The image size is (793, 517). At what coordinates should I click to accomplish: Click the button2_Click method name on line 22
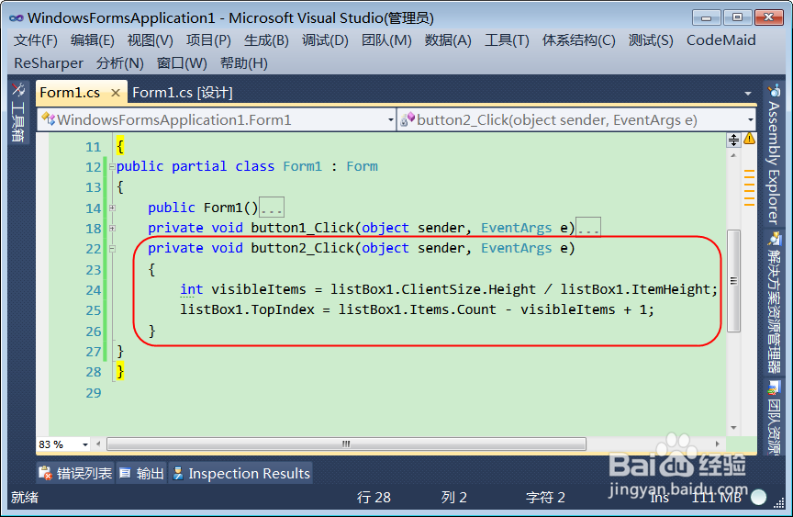302,248
